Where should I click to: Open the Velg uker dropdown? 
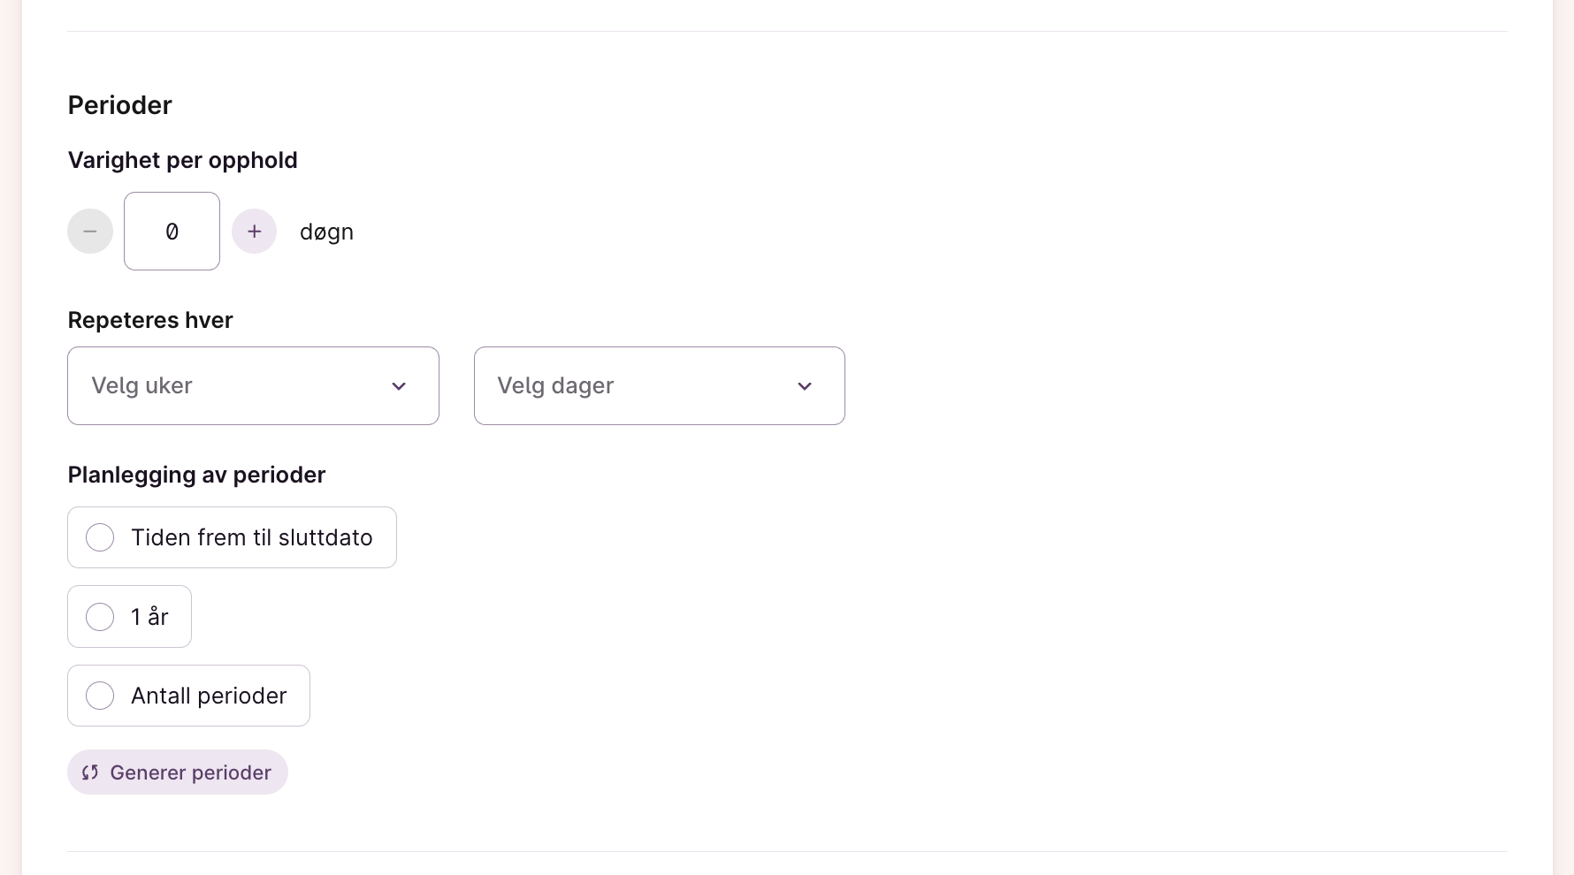coord(253,386)
